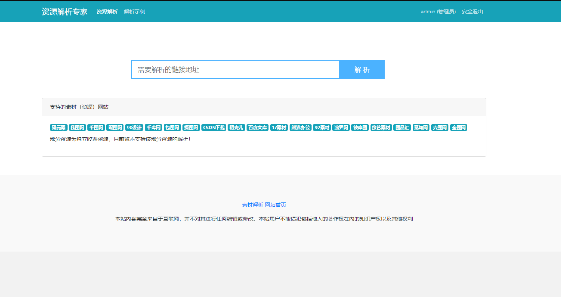Click the admin (管理员) account link
Image resolution: width=561 pixels, height=297 pixels.
[438, 12]
